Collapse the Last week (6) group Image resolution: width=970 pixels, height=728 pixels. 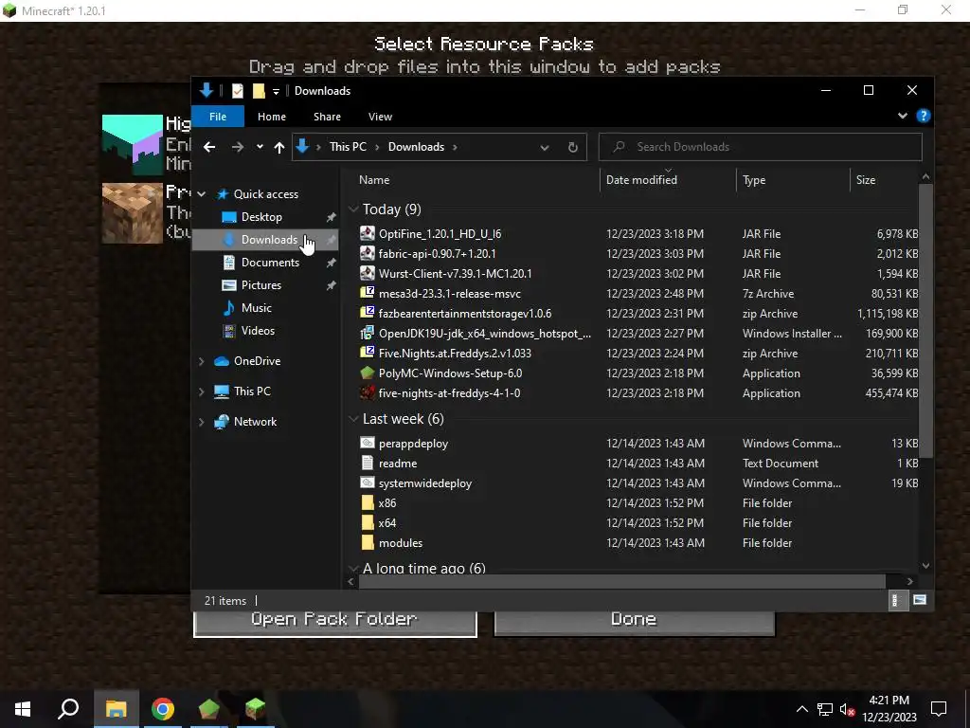[x=353, y=419]
